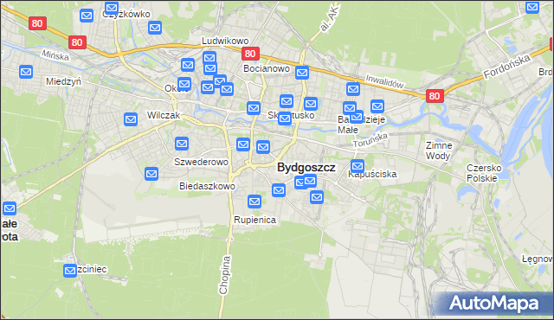554x320 pixels.
Task: Click the Miedzyń district label
Action: pos(63,81)
